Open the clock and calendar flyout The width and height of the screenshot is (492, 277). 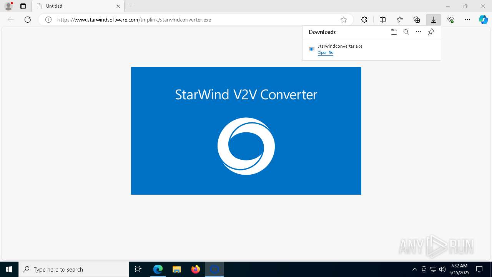coord(459,269)
